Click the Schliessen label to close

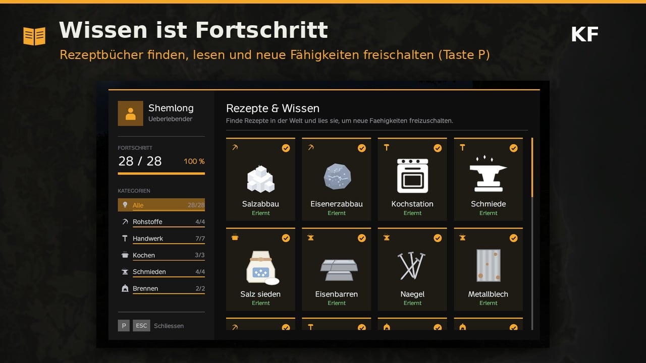(x=169, y=326)
